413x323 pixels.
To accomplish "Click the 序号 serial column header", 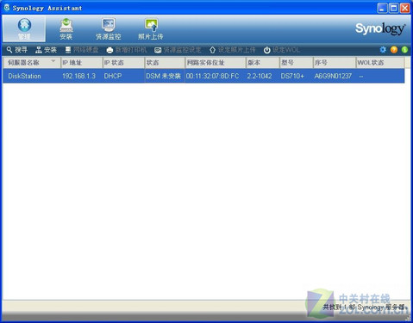I will click(335, 62).
